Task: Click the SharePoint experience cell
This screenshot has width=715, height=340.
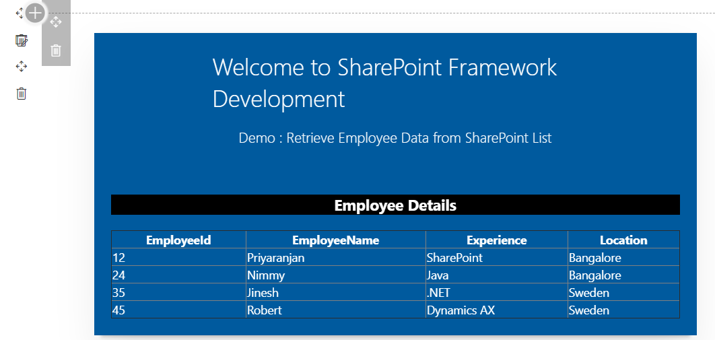Action: [497, 257]
